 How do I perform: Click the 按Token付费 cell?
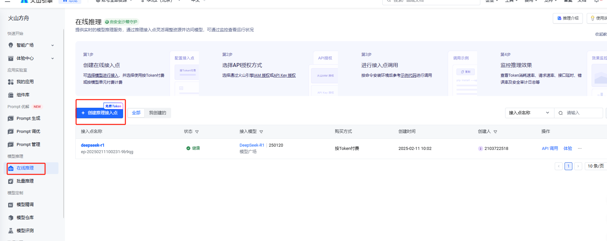tap(347, 149)
